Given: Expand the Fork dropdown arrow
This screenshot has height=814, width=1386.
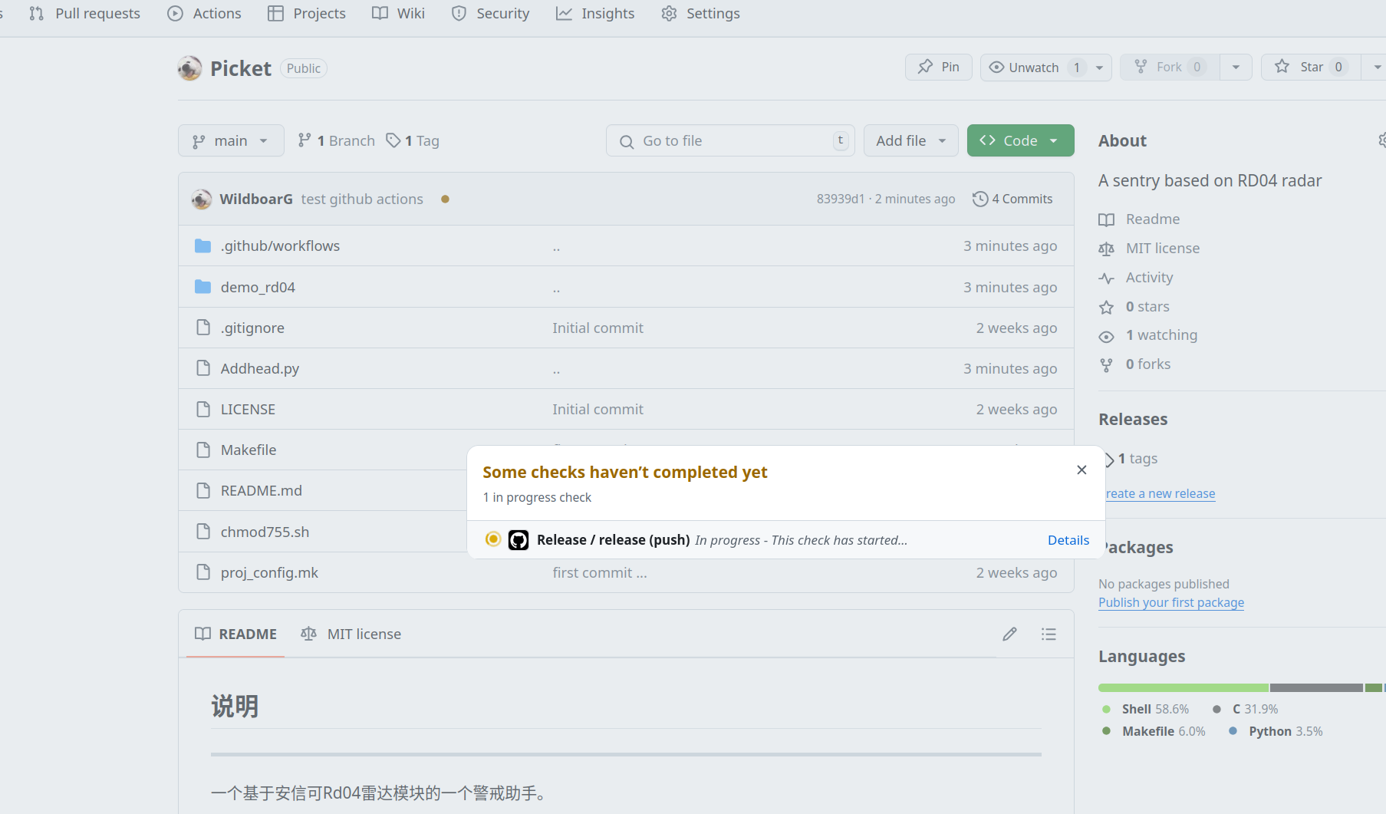Looking at the screenshot, I should point(1236,68).
